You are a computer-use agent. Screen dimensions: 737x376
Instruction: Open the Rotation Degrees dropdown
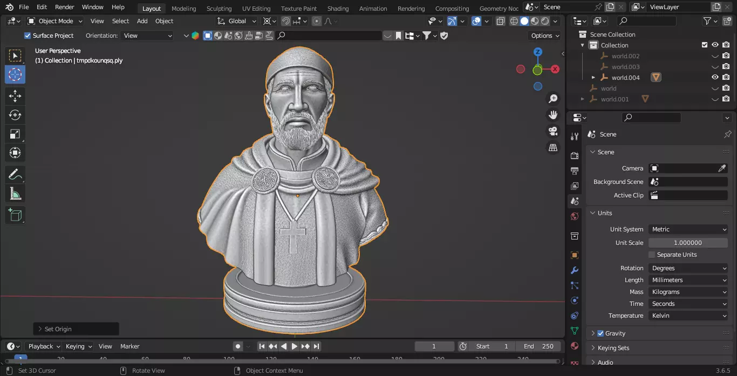click(x=688, y=268)
